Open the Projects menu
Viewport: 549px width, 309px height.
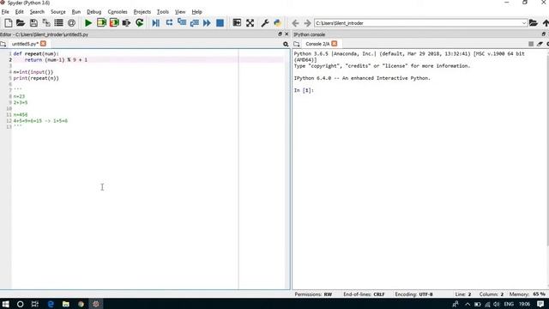pyautogui.click(x=142, y=12)
